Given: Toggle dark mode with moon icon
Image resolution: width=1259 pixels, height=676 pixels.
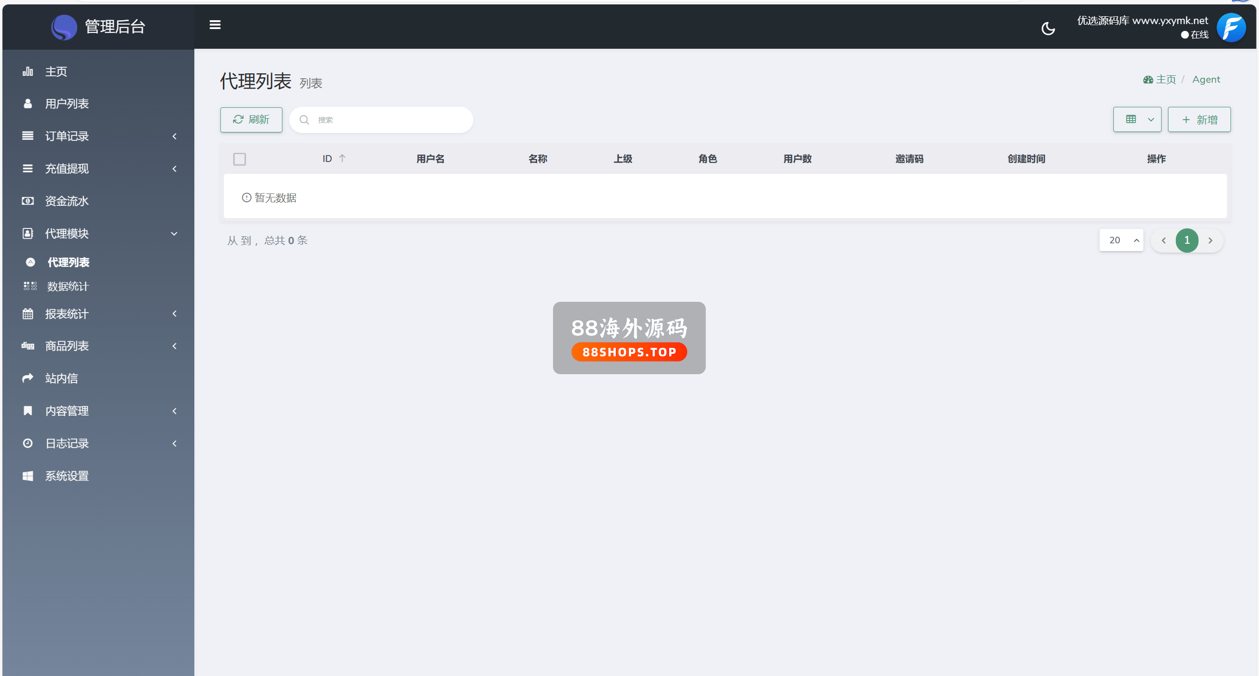Looking at the screenshot, I should [1048, 28].
